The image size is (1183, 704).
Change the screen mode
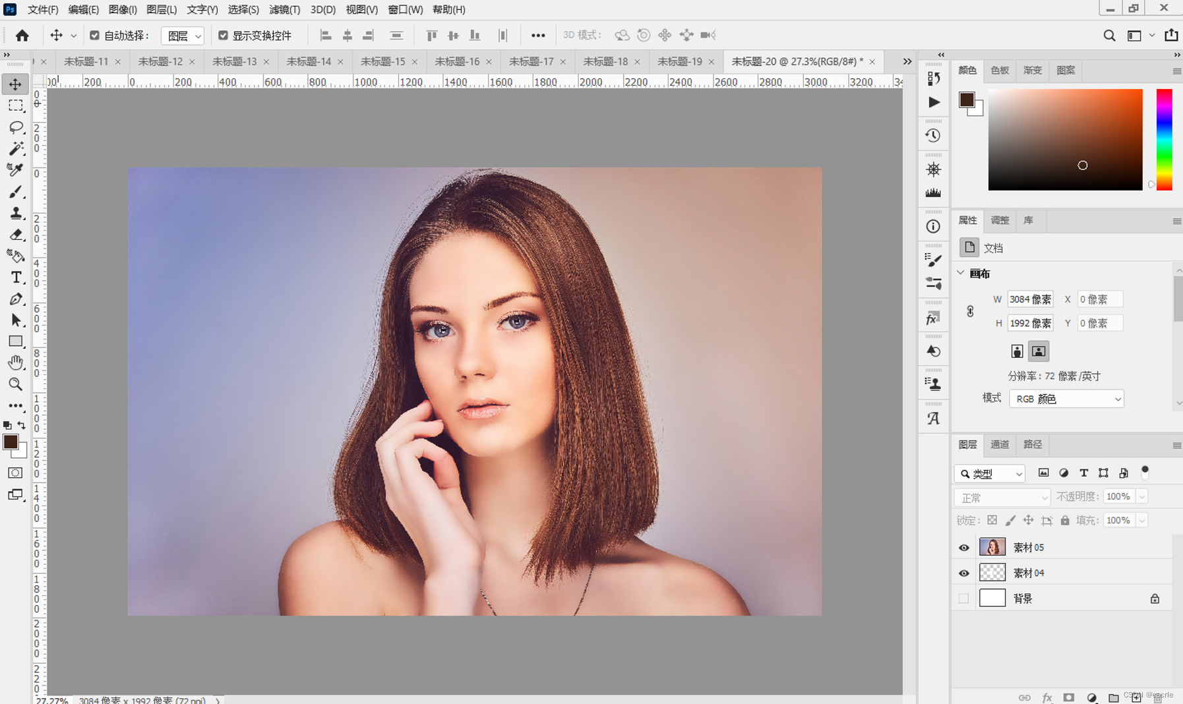coord(15,494)
